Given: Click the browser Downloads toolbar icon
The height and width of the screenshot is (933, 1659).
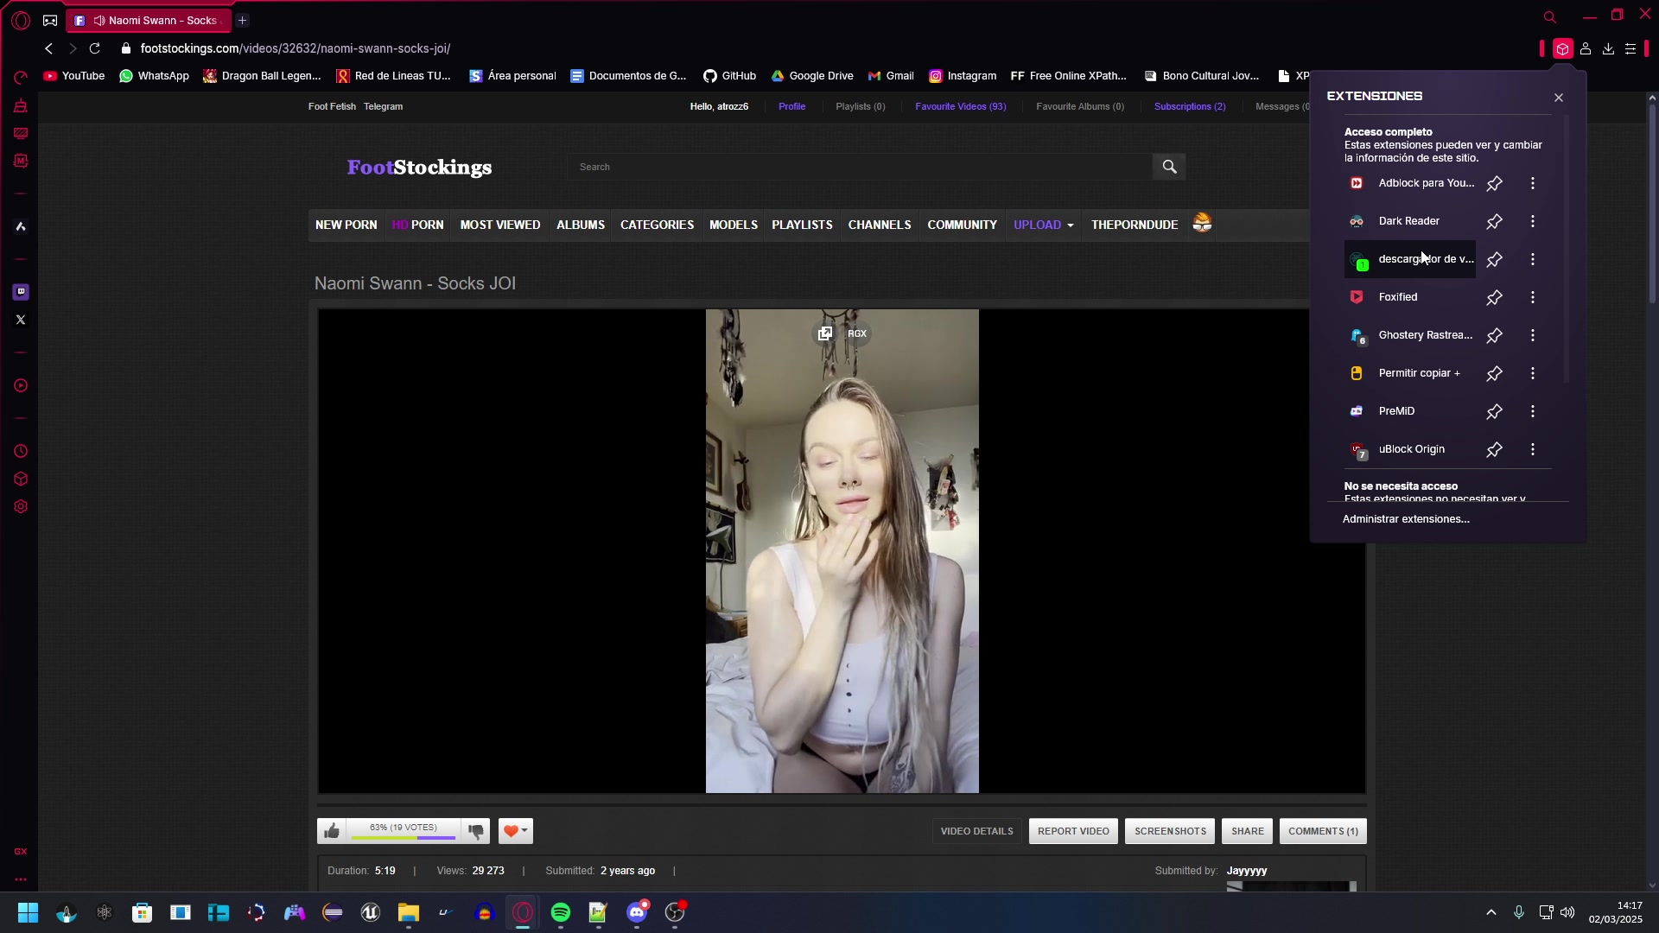Looking at the screenshot, I should [x=1608, y=49].
